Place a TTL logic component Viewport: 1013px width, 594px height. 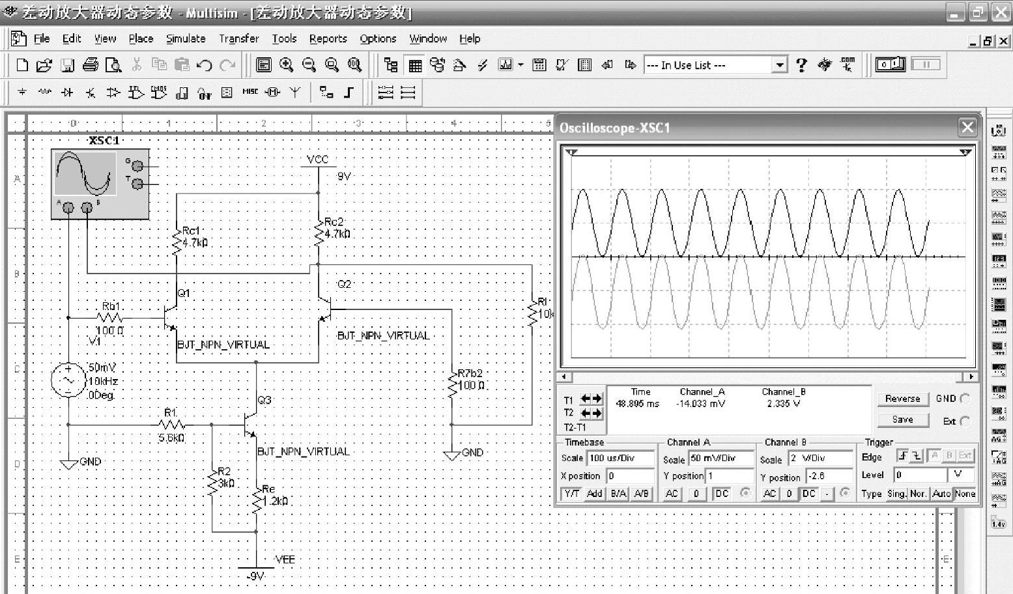pyautogui.click(x=136, y=92)
